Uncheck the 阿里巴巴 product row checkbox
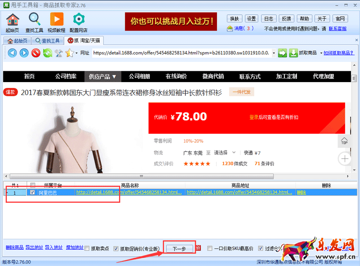Image resolution: width=360 pixels, height=266 pixels. click(32, 193)
